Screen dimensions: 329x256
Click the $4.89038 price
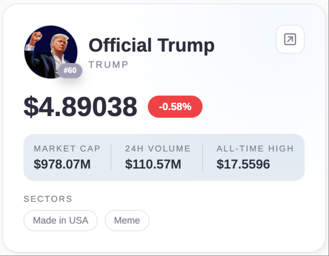[x=80, y=107]
